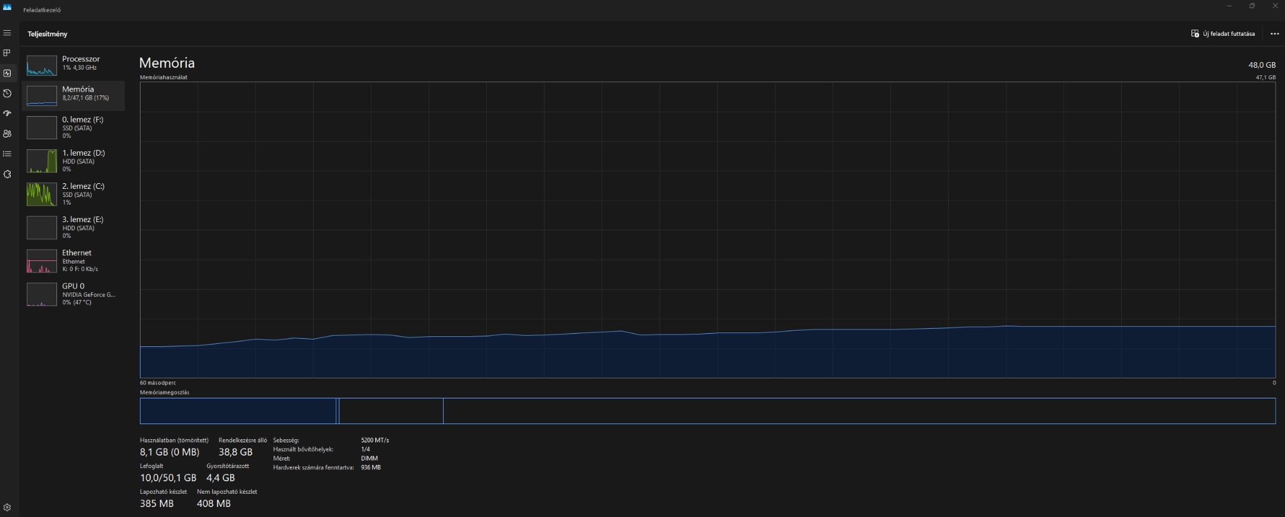Click the Task Manager app icon
1285x517 pixels.
pos(8,7)
